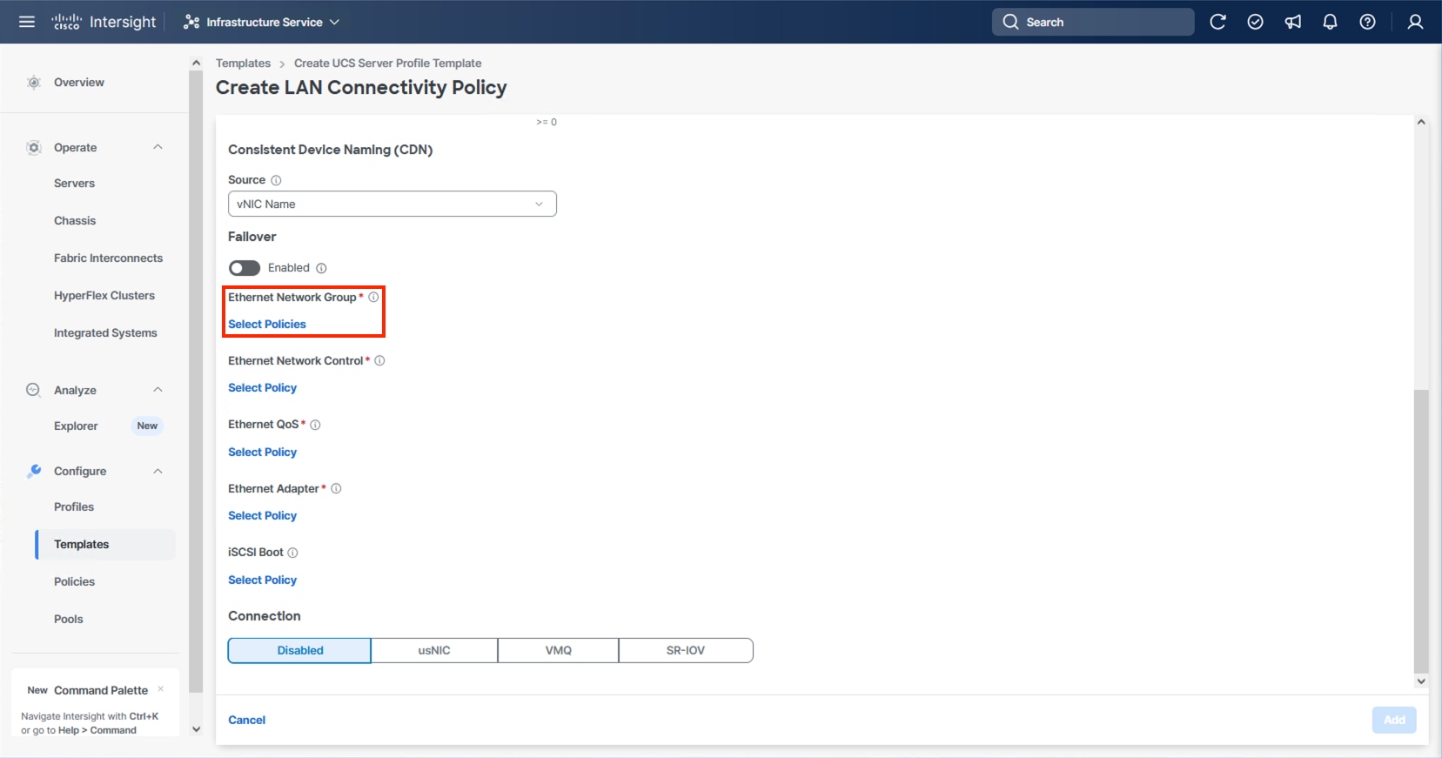Cancel the LAN Connectivity Policy creation
The height and width of the screenshot is (758, 1442).
click(246, 720)
